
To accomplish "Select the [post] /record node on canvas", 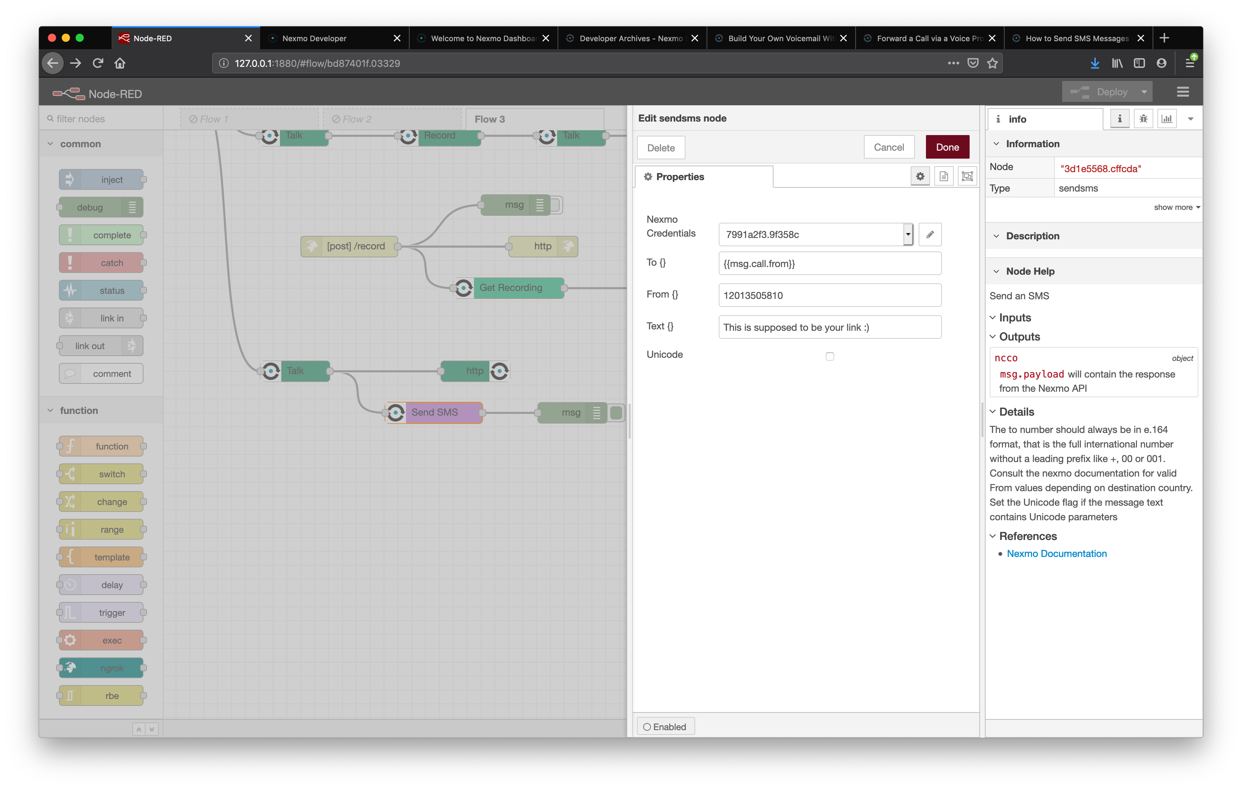I will click(349, 246).
